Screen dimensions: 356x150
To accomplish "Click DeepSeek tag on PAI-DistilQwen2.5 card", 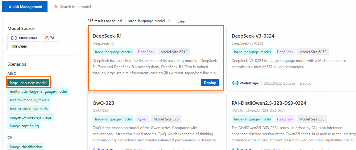I will click(285, 119).
